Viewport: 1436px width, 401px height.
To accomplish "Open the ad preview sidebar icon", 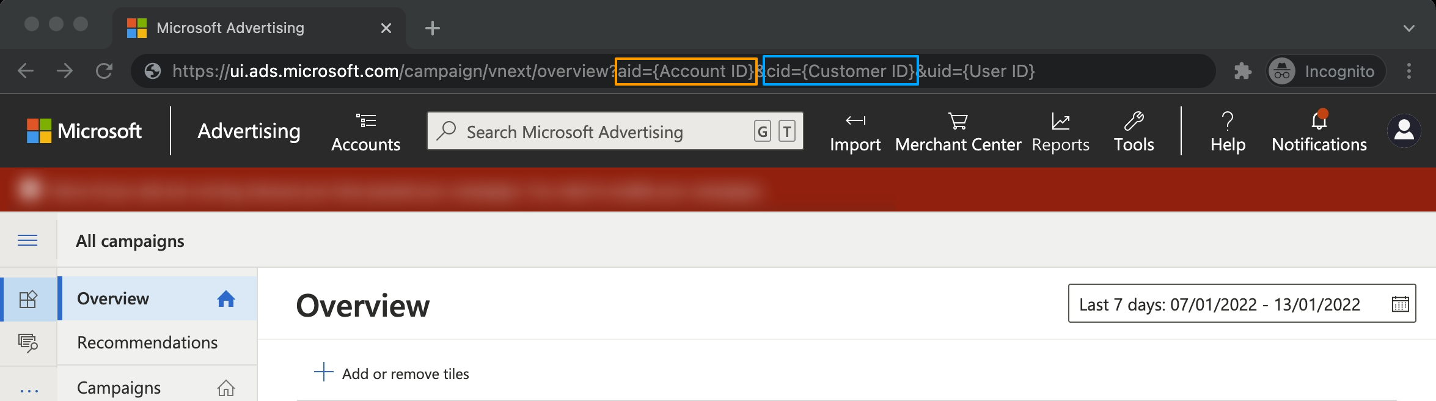I will (28, 342).
